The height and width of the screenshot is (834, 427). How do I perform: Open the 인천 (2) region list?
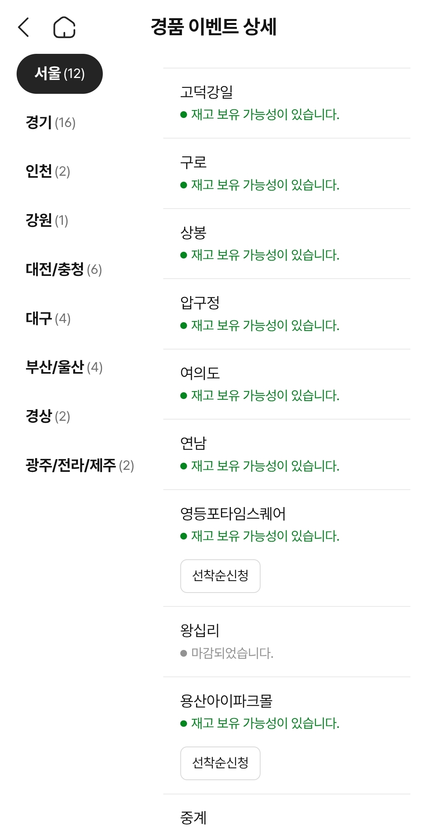coord(48,171)
